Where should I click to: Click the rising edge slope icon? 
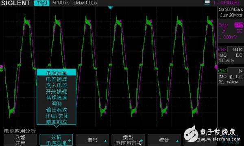[x=224, y=31]
